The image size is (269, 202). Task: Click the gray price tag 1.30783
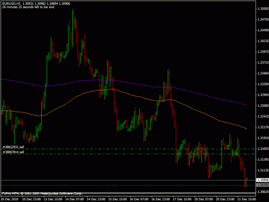coord(263,185)
